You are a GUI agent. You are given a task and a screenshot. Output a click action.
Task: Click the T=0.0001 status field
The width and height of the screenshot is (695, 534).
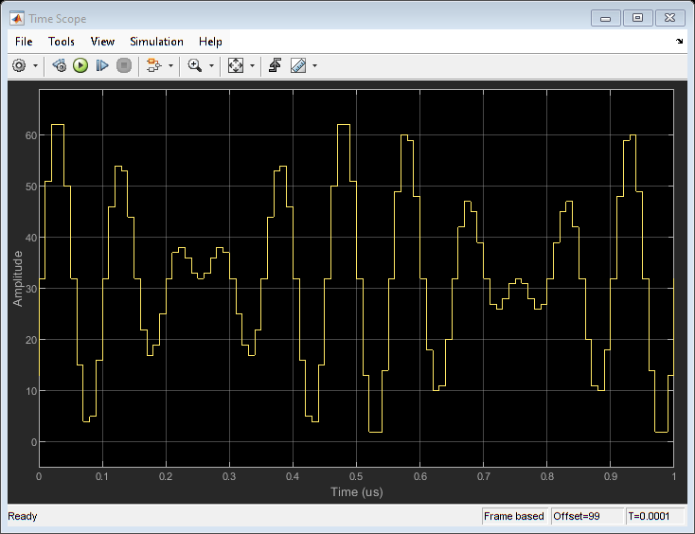point(655,516)
